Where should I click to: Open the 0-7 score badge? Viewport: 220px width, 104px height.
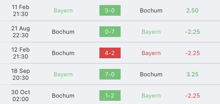point(110,32)
